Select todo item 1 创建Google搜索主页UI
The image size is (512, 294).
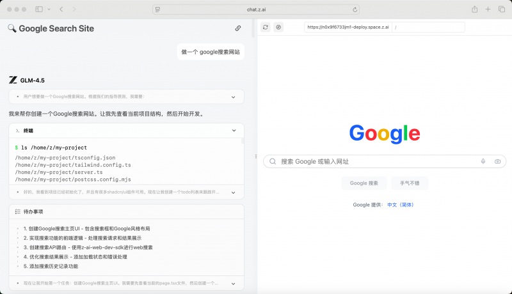[86, 229]
